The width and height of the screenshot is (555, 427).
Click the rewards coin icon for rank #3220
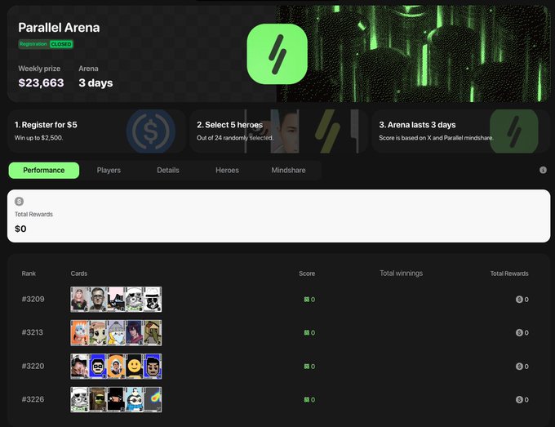519,367
